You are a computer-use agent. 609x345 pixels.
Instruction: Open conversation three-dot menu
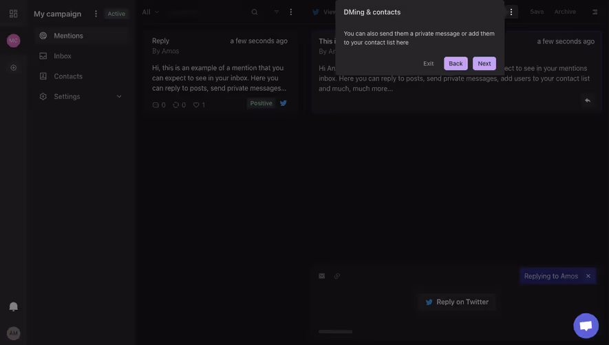pyautogui.click(x=511, y=12)
